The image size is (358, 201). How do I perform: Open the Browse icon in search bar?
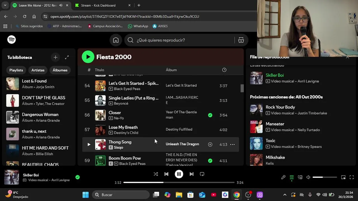[241, 40]
